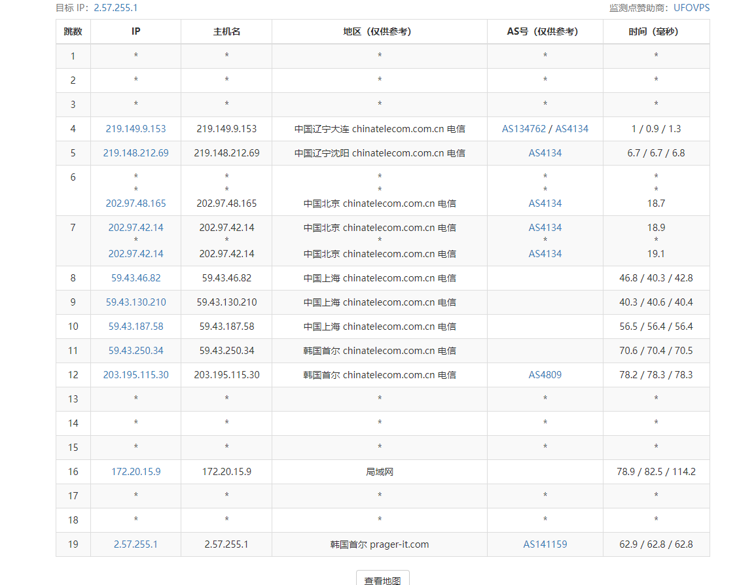
Task: Open the AS4134 link in hop 5
Action: pyautogui.click(x=545, y=153)
